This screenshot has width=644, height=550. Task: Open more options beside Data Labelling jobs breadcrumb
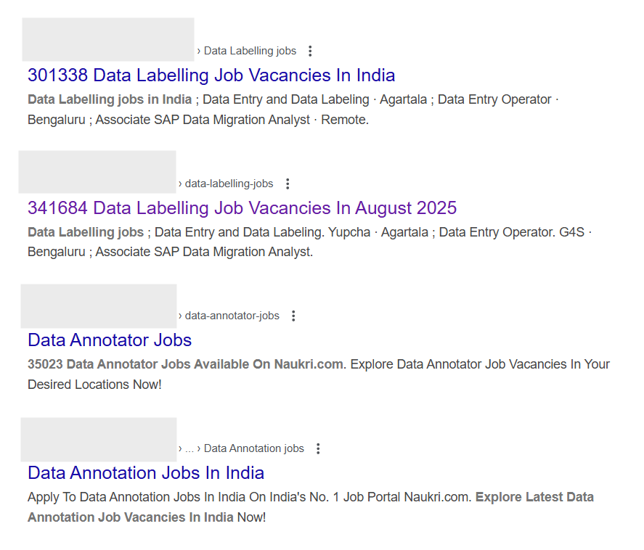(310, 51)
